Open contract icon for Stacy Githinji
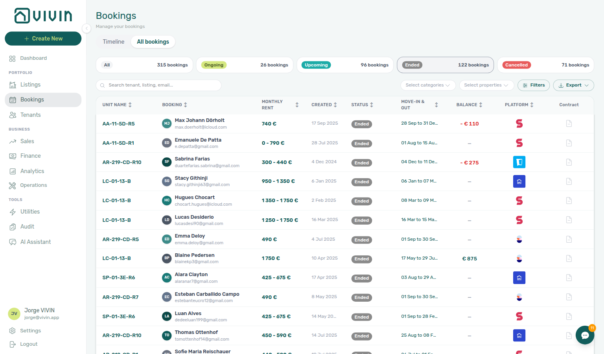 (x=569, y=181)
